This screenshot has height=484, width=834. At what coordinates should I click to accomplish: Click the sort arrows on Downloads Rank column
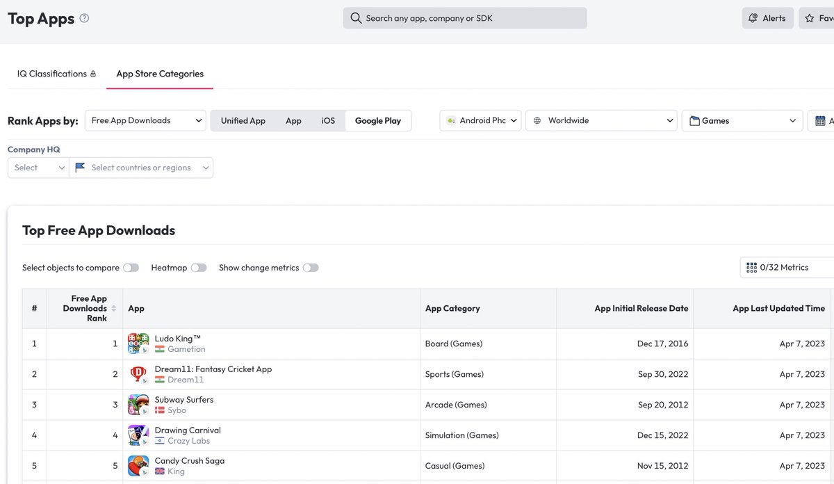113,308
